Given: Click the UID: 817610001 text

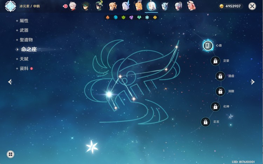Looking at the screenshot, I should [243, 162].
